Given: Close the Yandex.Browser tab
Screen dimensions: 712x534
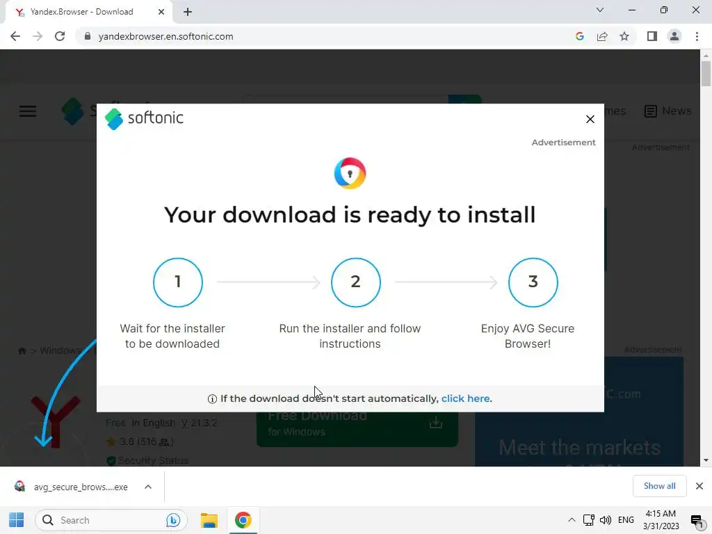Looking at the screenshot, I should [161, 12].
